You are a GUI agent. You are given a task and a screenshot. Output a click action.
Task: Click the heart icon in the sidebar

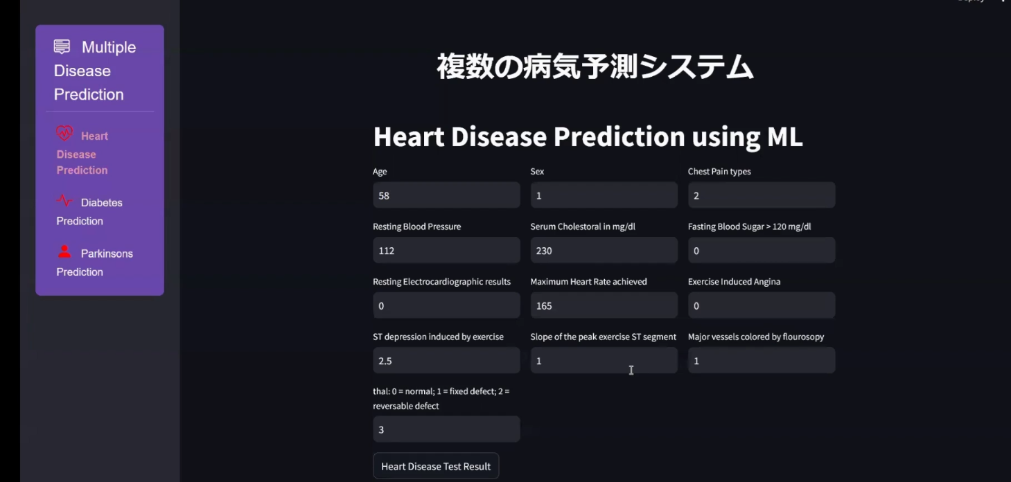click(x=64, y=133)
